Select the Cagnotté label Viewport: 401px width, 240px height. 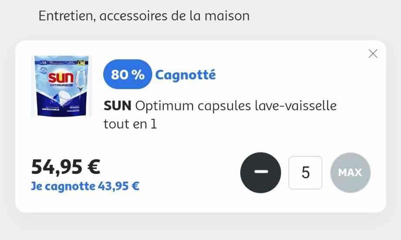pyautogui.click(x=185, y=75)
